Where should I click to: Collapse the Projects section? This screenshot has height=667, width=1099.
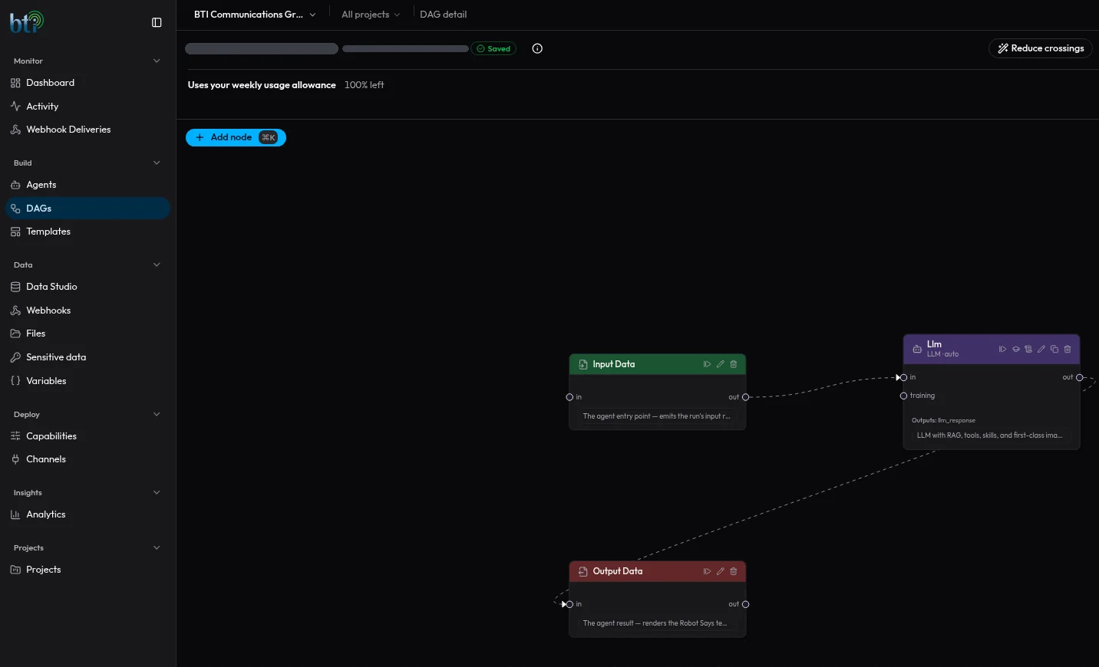(x=157, y=547)
